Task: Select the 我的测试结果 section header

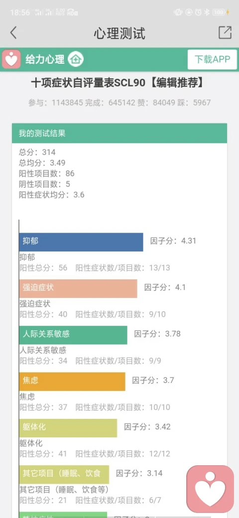Action: [x=119, y=133]
